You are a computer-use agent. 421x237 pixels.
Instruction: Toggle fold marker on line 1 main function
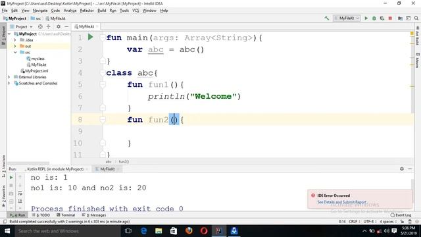(103, 38)
